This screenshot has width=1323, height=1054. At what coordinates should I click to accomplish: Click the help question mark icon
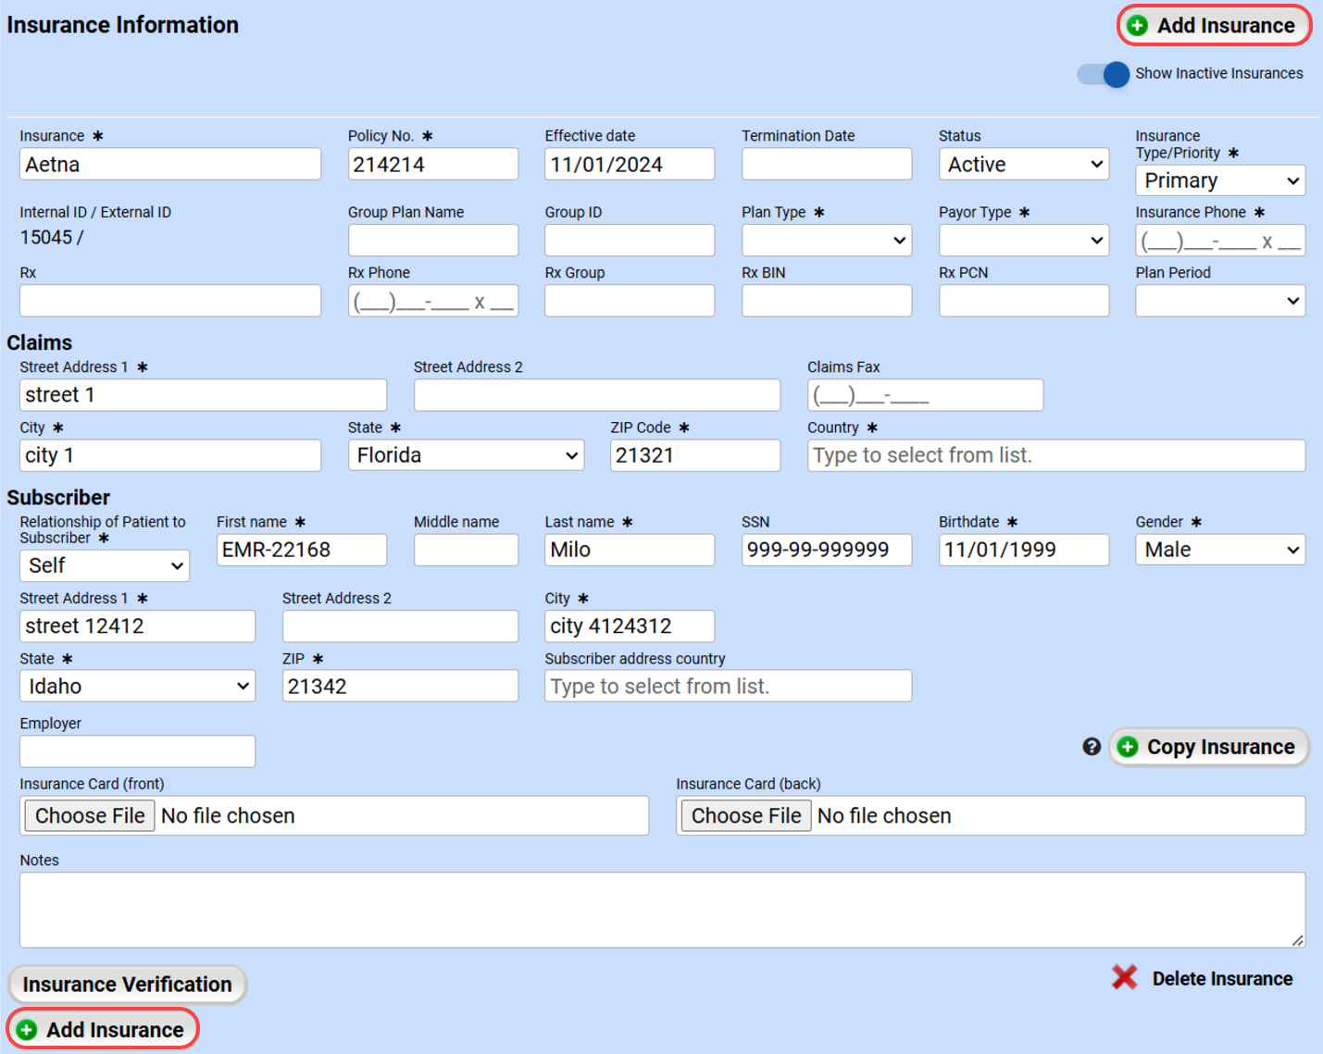1092,747
